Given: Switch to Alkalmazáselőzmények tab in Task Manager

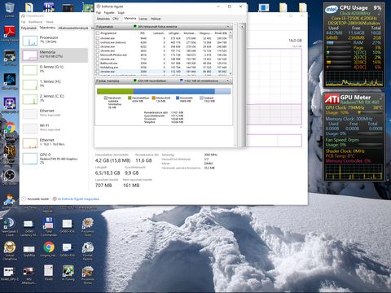Looking at the screenshot, I should coord(73,28).
